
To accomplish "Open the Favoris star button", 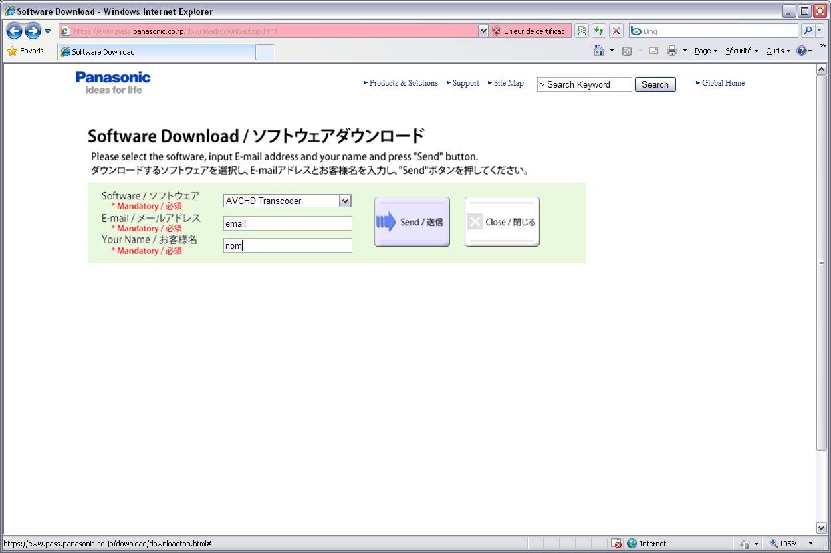I will click(26, 51).
